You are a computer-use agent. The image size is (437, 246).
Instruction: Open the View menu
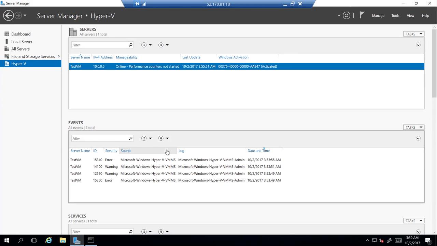[x=410, y=16]
